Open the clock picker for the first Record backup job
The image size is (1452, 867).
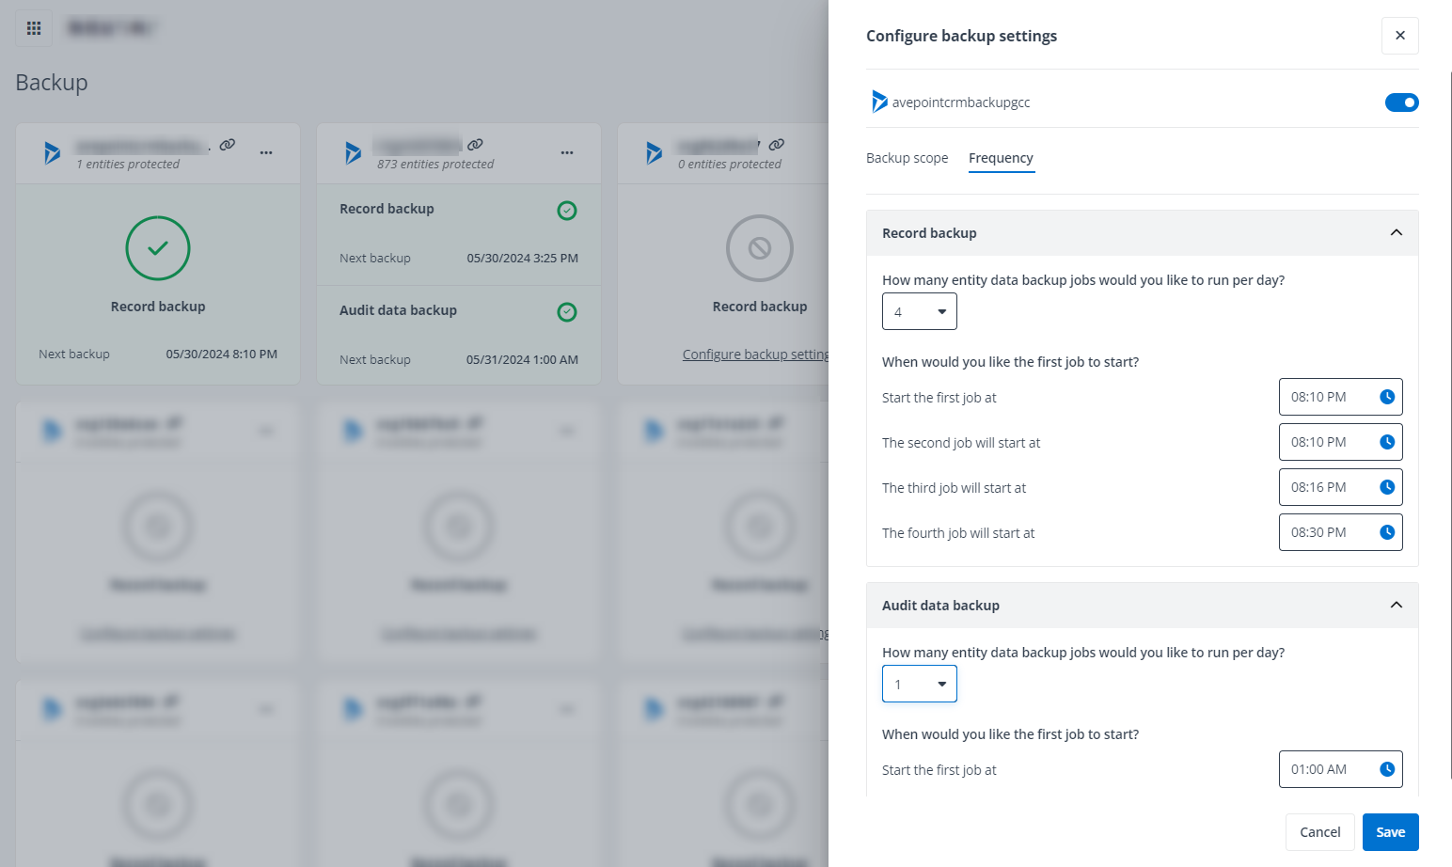point(1386,397)
